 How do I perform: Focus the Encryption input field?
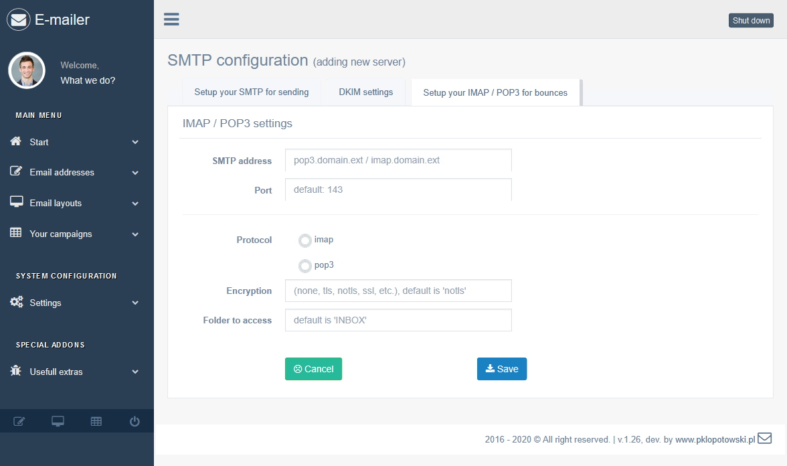[x=398, y=291]
